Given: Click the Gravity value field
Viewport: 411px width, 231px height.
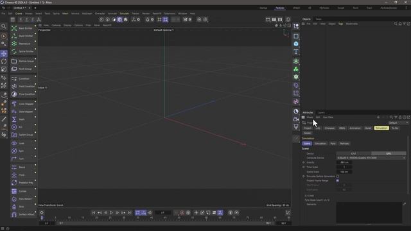Looking at the screenshot, I should click(x=344, y=162).
